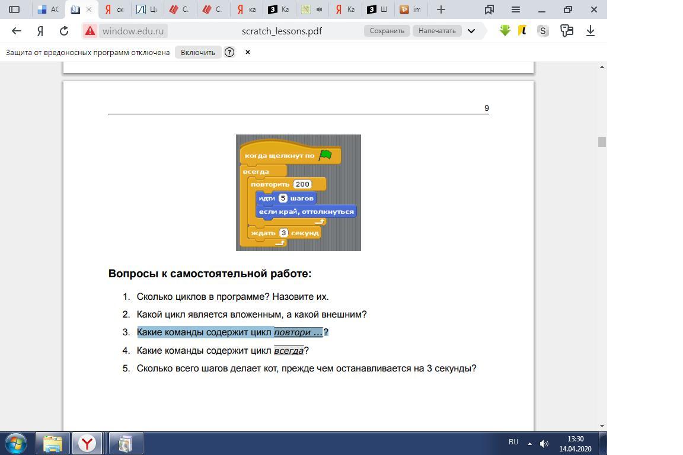Screen dimensions: 683x455
Task: Switch to the orange im tab
Action: click(411, 9)
